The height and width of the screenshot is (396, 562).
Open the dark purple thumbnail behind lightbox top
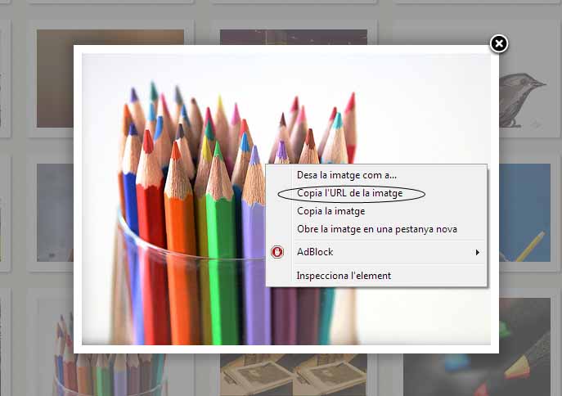pos(294,37)
